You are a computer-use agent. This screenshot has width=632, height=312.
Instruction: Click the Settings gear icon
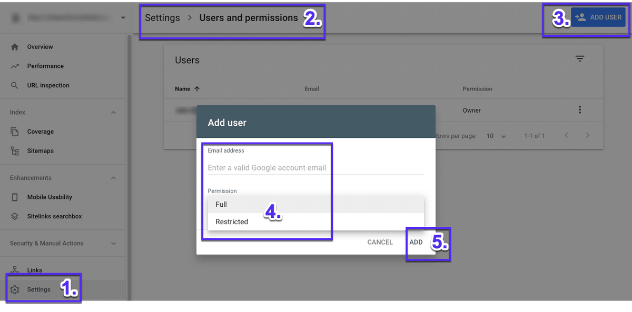click(15, 289)
